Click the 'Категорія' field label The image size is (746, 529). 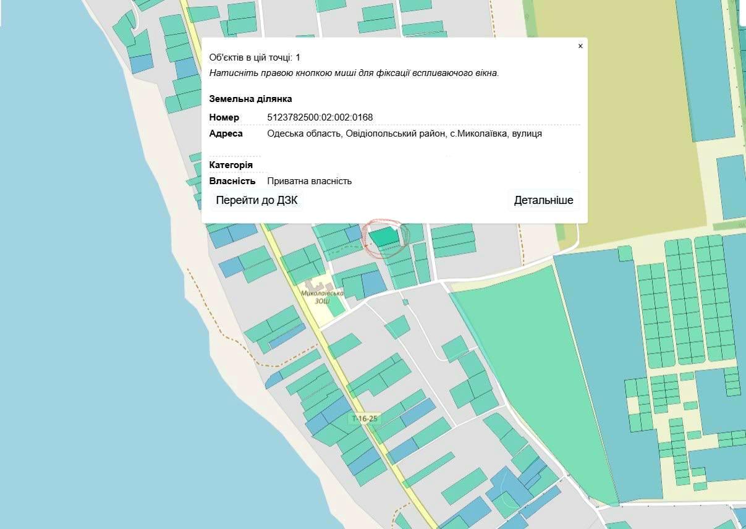pyautogui.click(x=231, y=165)
